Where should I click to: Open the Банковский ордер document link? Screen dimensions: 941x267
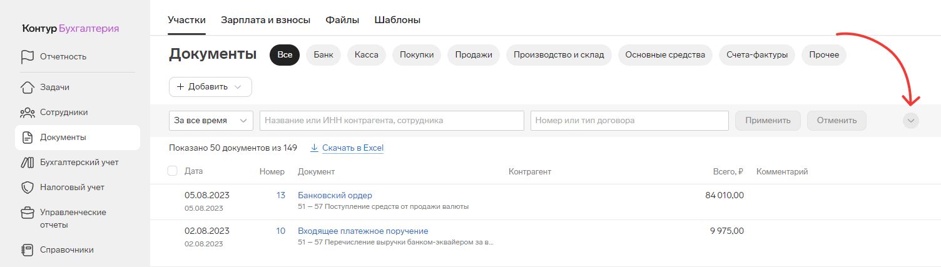pyautogui.click(x=335, y=195)
